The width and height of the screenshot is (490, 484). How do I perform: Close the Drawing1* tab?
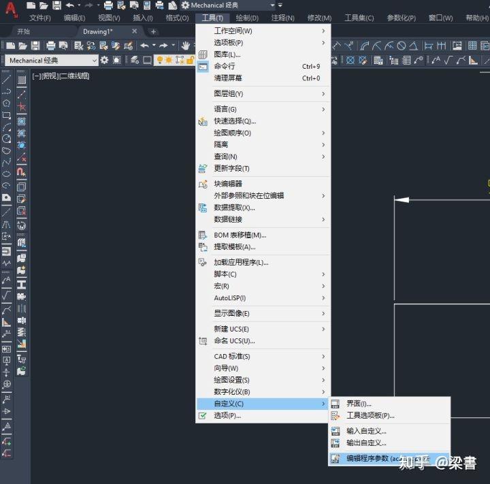[x=134, y=31]
